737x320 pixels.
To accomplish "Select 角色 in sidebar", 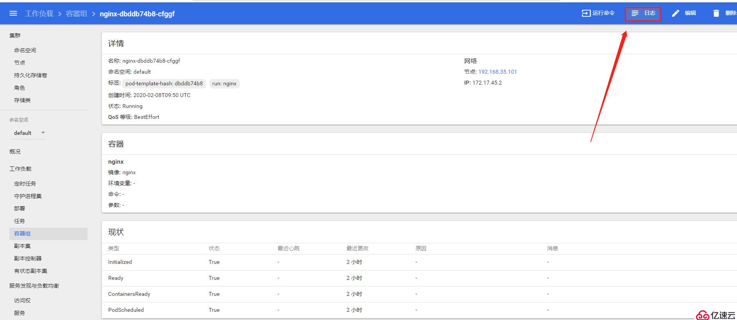I will tap(20, 88).
